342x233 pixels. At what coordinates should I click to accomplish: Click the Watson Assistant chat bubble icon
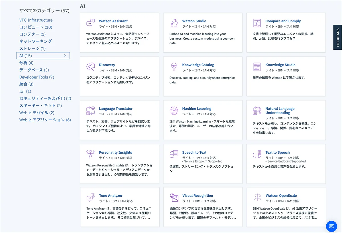pyautogui.click(x=90, y=23)
